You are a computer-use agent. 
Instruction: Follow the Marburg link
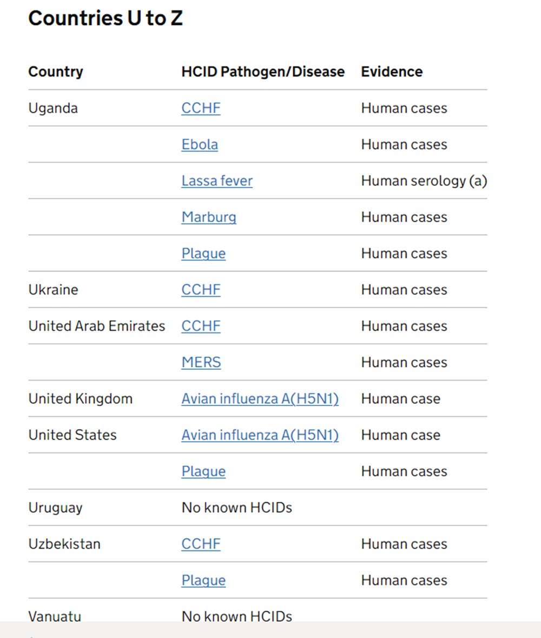tap(209, 217)
